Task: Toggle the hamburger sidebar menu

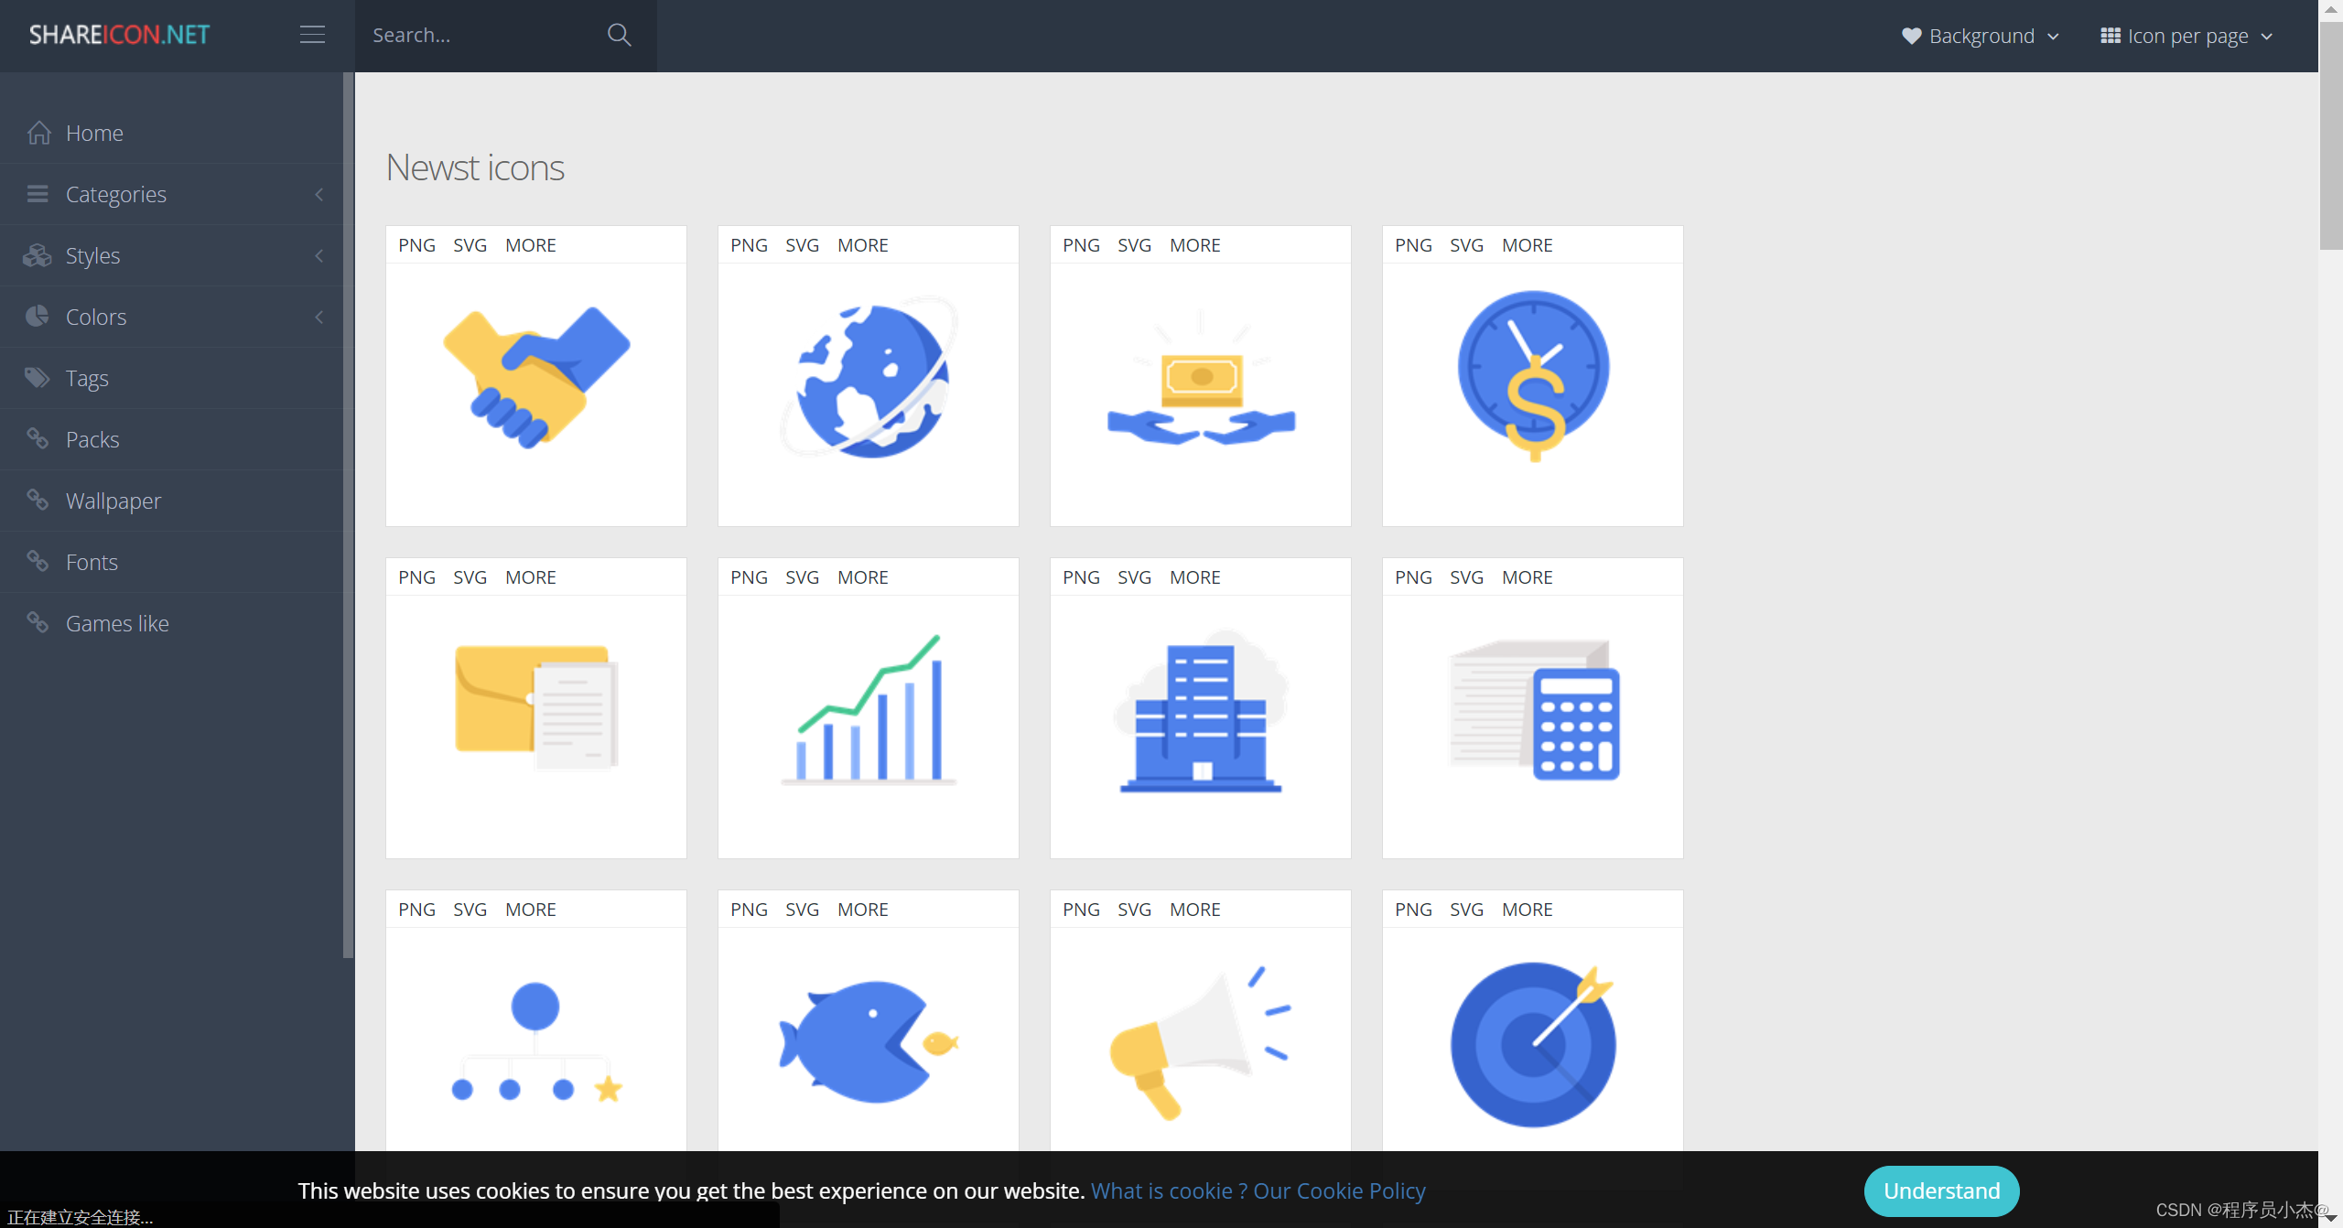Action: tap(312, 36)
